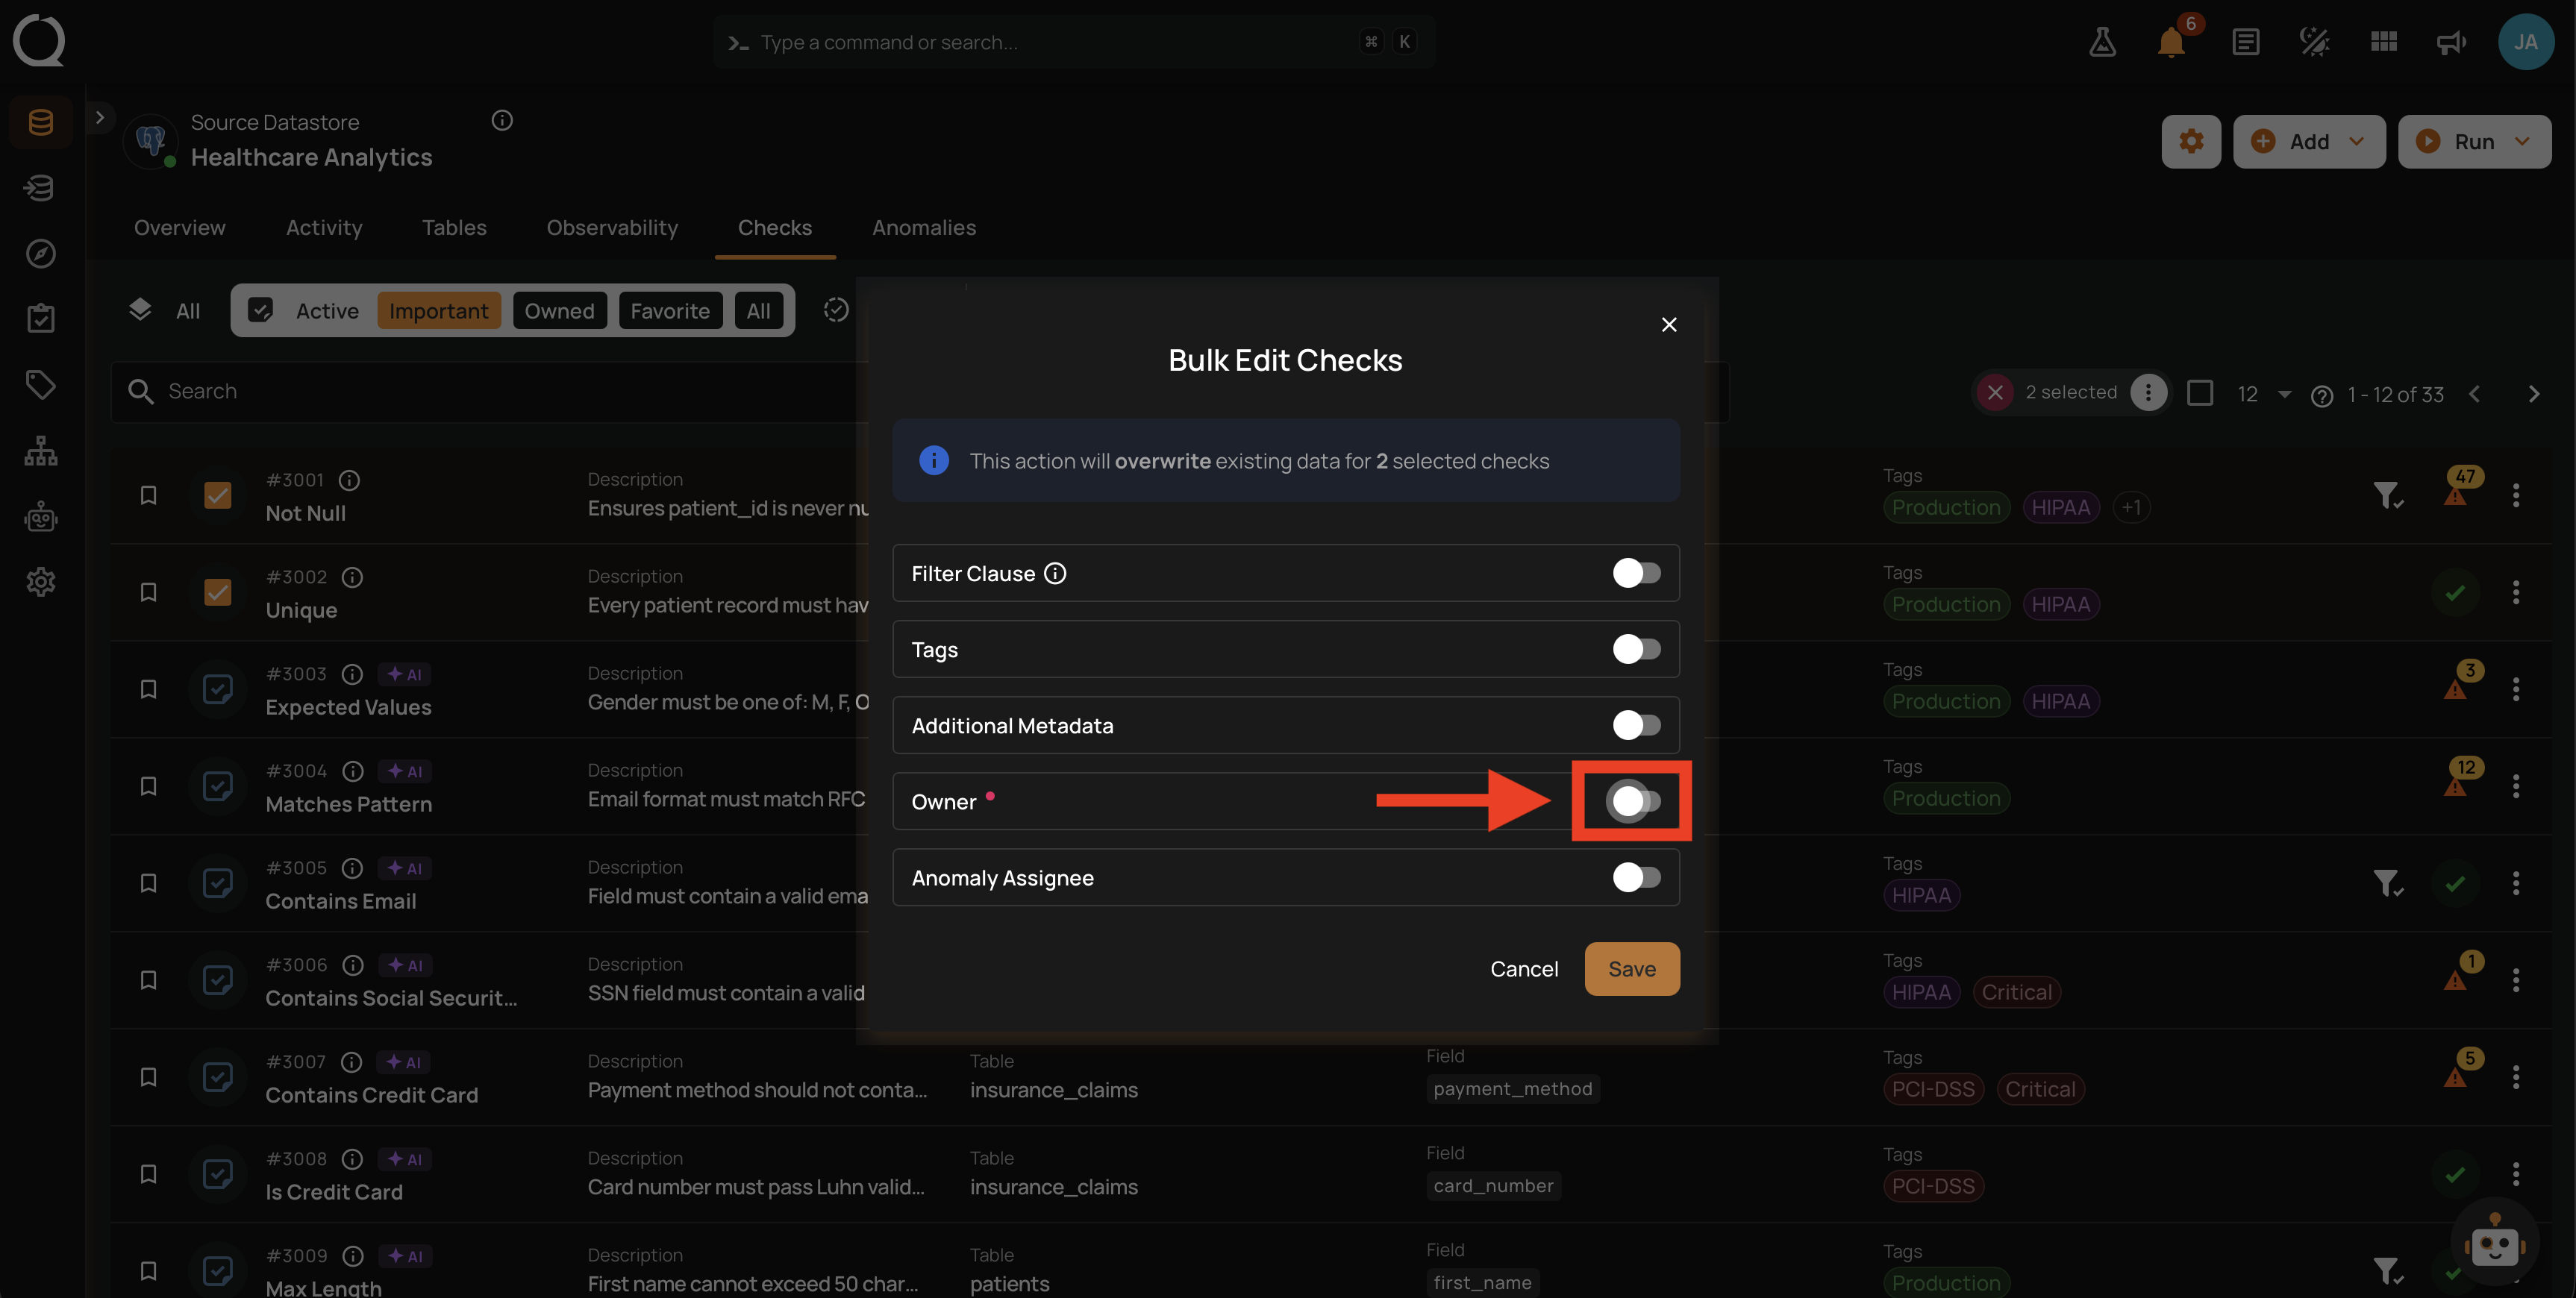Uncheck the checkbox for #3001 Not Null
The width and height of the screenshot is (2576, 1298).
click(x=217, y=495)
